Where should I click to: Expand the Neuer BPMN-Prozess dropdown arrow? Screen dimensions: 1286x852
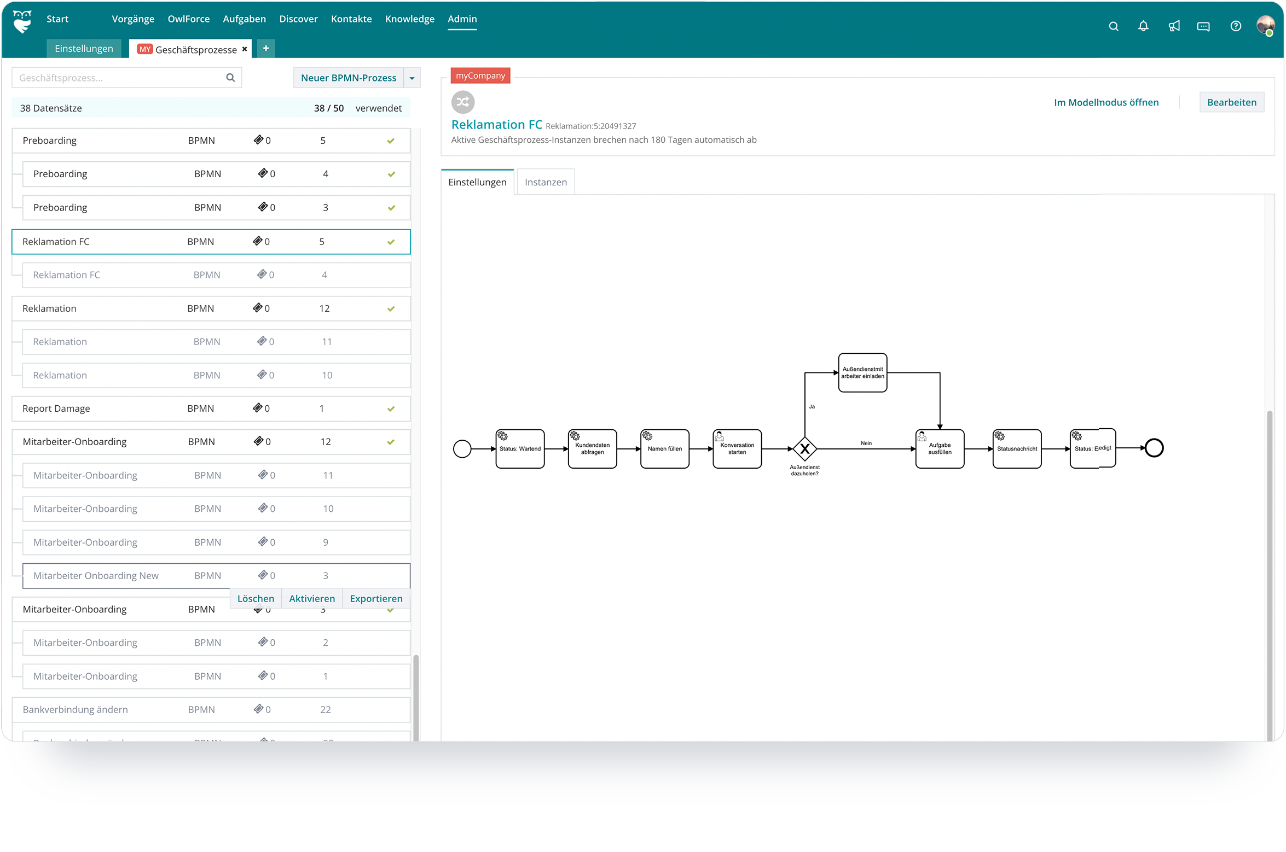coord(413,76)
